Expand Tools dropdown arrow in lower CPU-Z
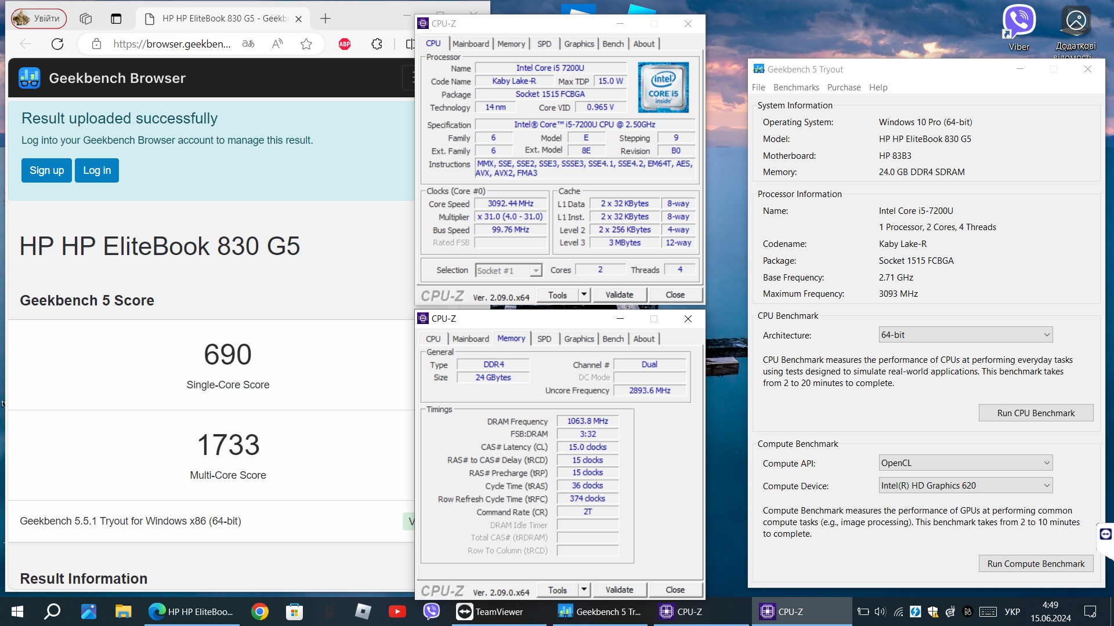Screen dimensions: 1114x626 (x=584, y=590)
